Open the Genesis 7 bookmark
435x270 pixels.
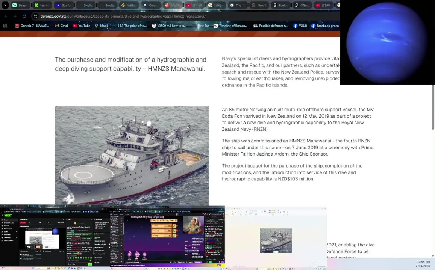click(x=32, y=26)
